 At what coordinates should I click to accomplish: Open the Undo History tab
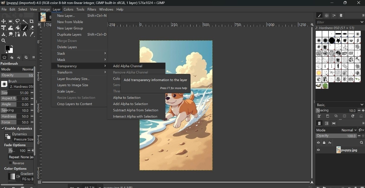(x=19, y=57)
